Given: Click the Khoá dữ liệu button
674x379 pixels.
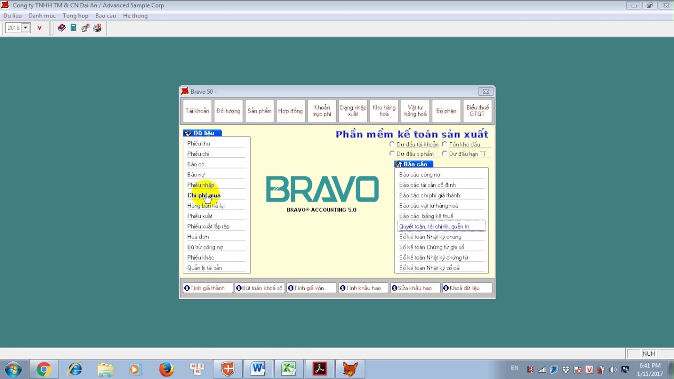Looking at the screenshot, I should coord(467,288).
